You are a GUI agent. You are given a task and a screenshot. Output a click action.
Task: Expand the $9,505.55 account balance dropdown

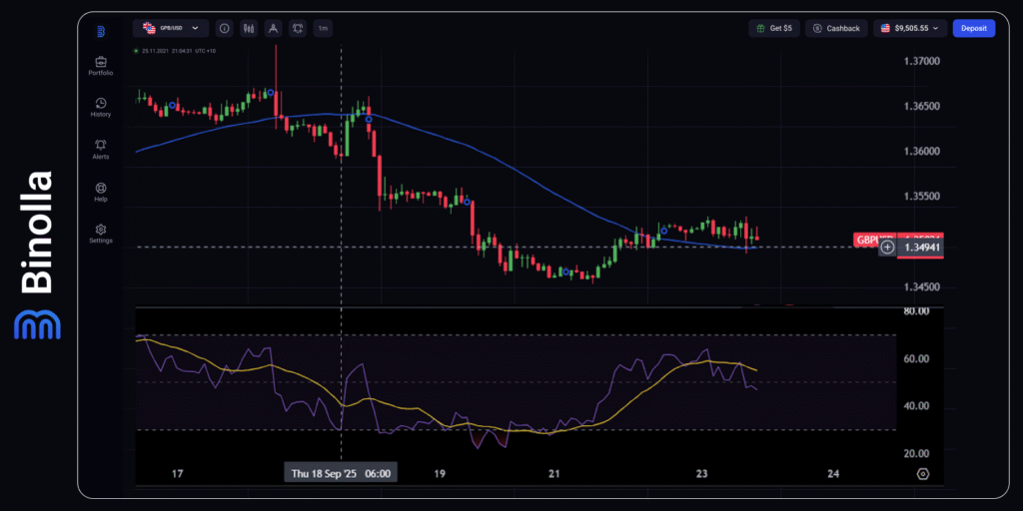[x=909, y=29]
